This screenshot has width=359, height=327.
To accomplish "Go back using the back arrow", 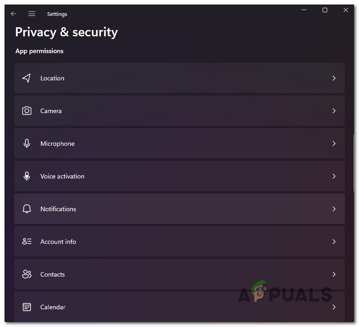I will coord(14,14).
